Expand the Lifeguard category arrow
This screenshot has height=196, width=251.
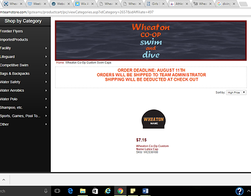pyautogui.click(x=46, y=57)
